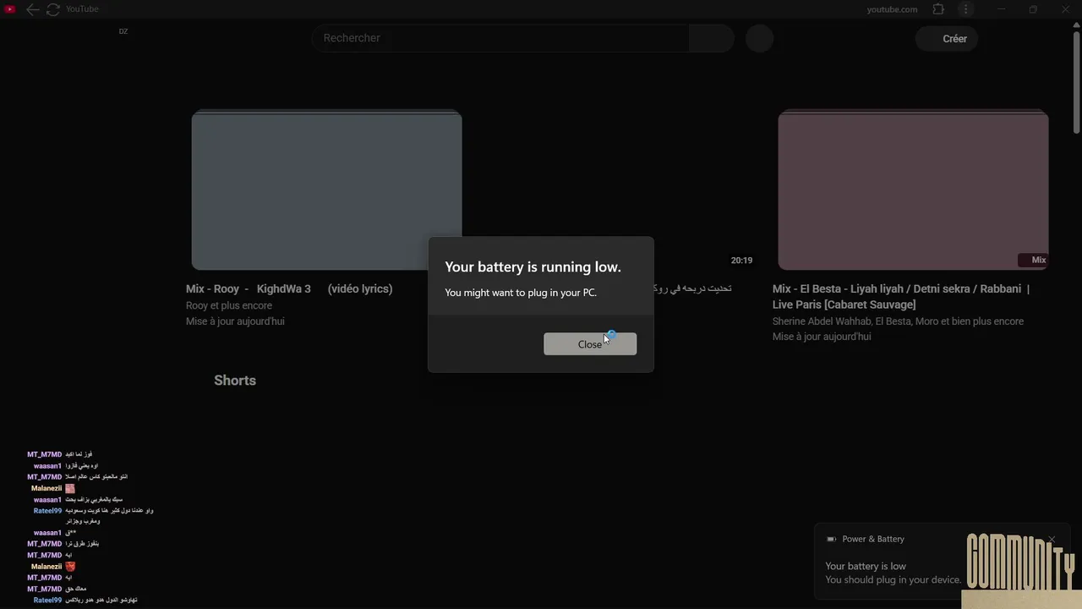Minimize the YouTube window
Screen dimensions: 1082x609
click(x=1001, y=9)
